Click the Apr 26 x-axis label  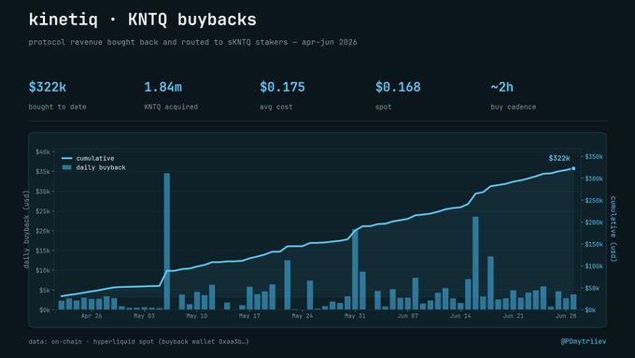click(92, 316)
